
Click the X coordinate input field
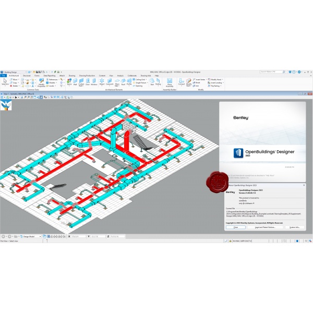[78, 236]
